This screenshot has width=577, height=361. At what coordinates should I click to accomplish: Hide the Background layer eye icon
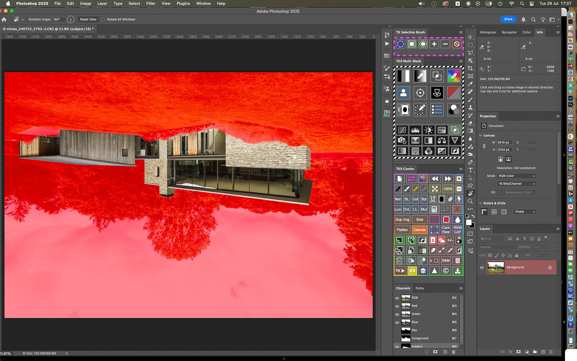(x=482, y=267)
